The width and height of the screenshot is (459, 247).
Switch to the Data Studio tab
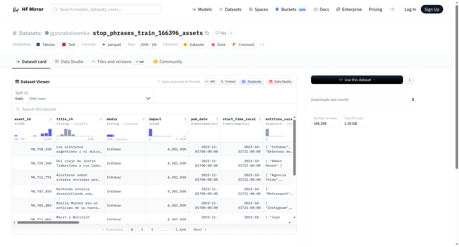point(69,61)
